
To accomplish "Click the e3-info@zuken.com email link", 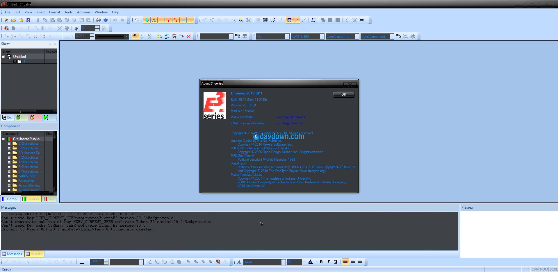I will coord(290,123).
